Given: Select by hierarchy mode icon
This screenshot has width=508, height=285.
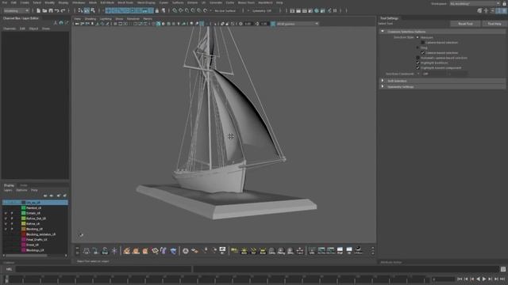Looking at the screenshot, I should [80, 10].
